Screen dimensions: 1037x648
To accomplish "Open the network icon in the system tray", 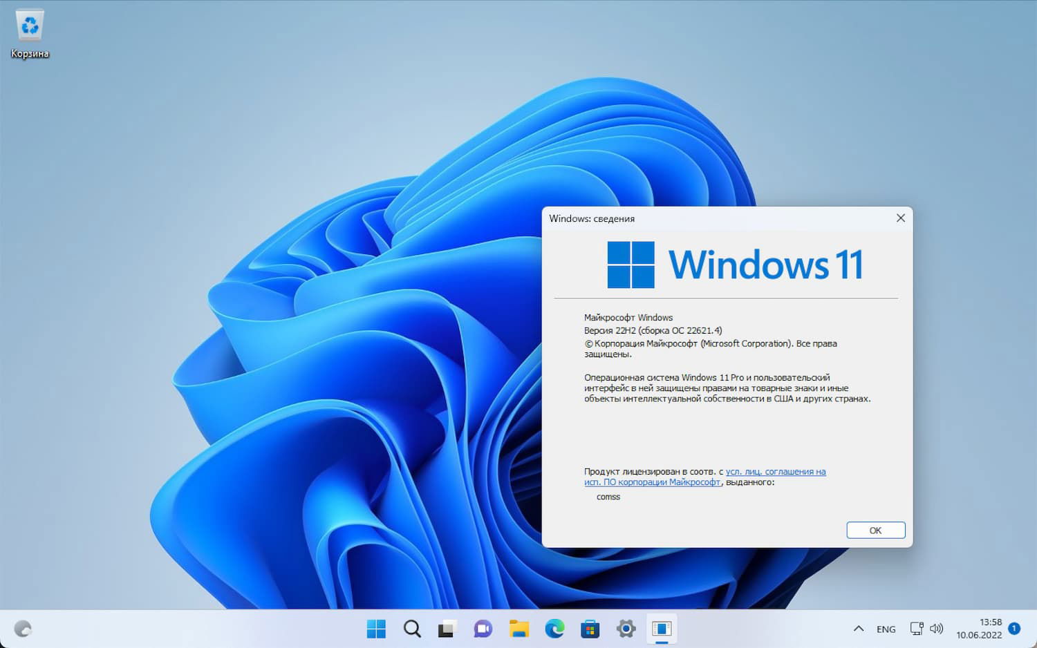I will coord(917,629).
